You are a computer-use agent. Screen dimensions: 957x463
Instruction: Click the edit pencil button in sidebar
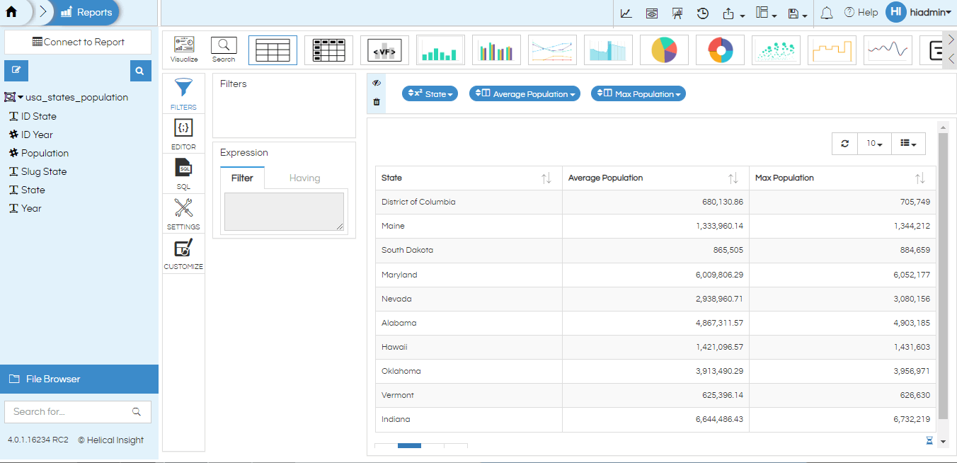(x=16, y=71)
